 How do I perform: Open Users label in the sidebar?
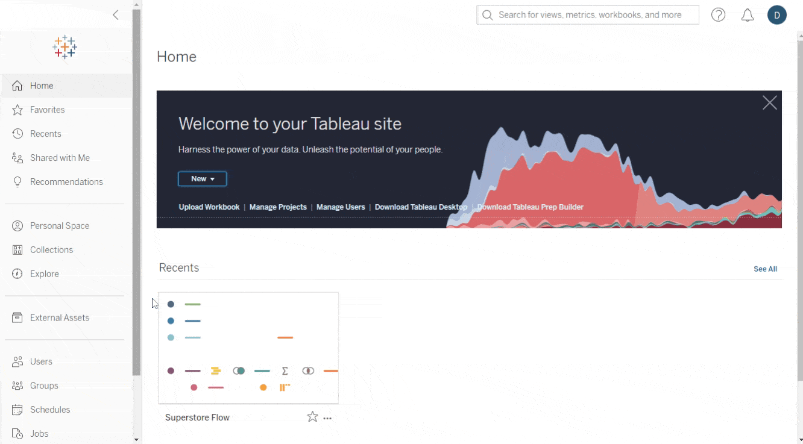point(41,361)
